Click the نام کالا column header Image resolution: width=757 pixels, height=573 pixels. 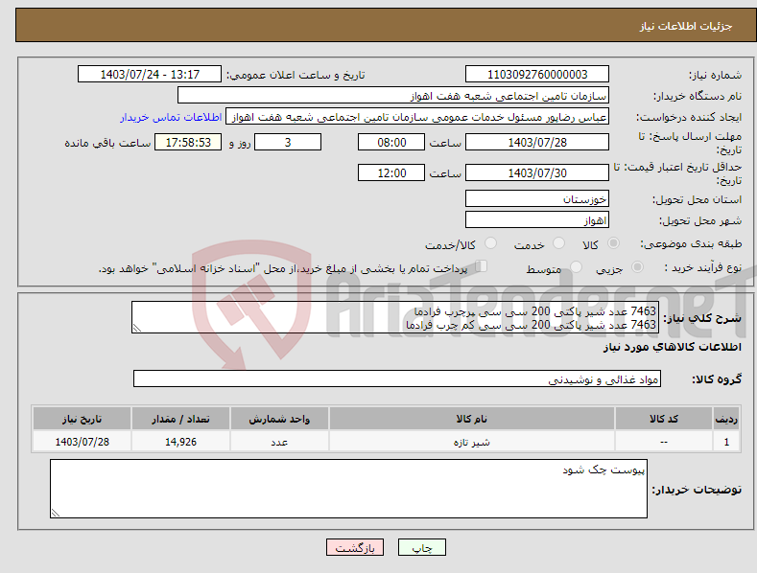472,419
